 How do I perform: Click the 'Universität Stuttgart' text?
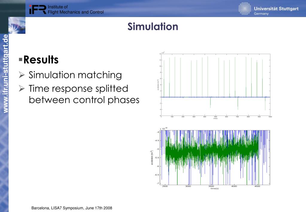(x=276, y=9)
